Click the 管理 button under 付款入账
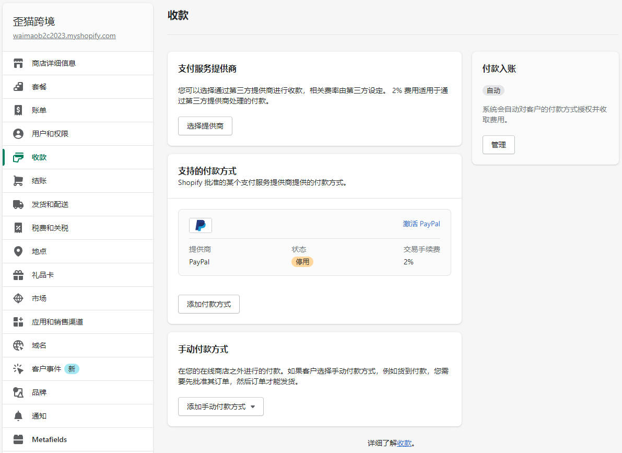This screenshot has width=622, height=453. (x=498, y=145)
